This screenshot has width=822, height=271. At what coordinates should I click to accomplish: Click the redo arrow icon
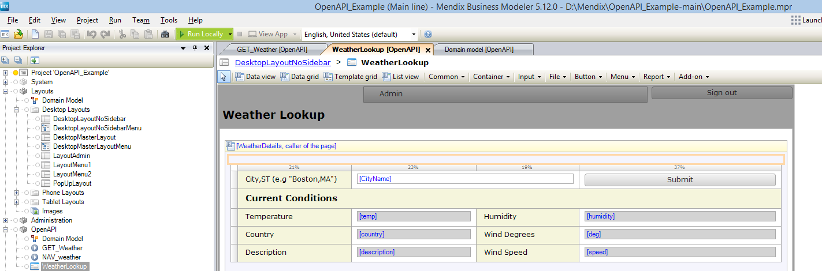pos(105,34)
